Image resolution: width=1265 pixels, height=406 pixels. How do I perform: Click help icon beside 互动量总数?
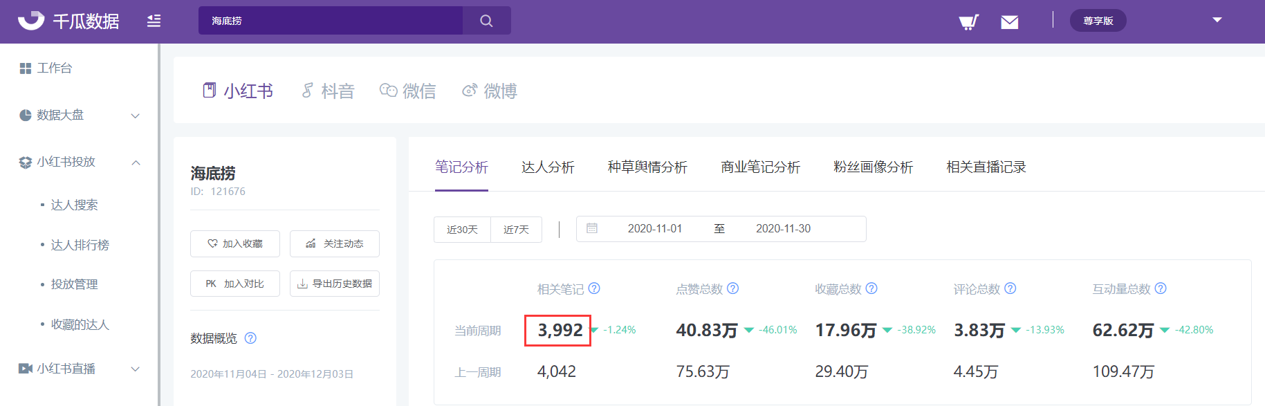1161,288
